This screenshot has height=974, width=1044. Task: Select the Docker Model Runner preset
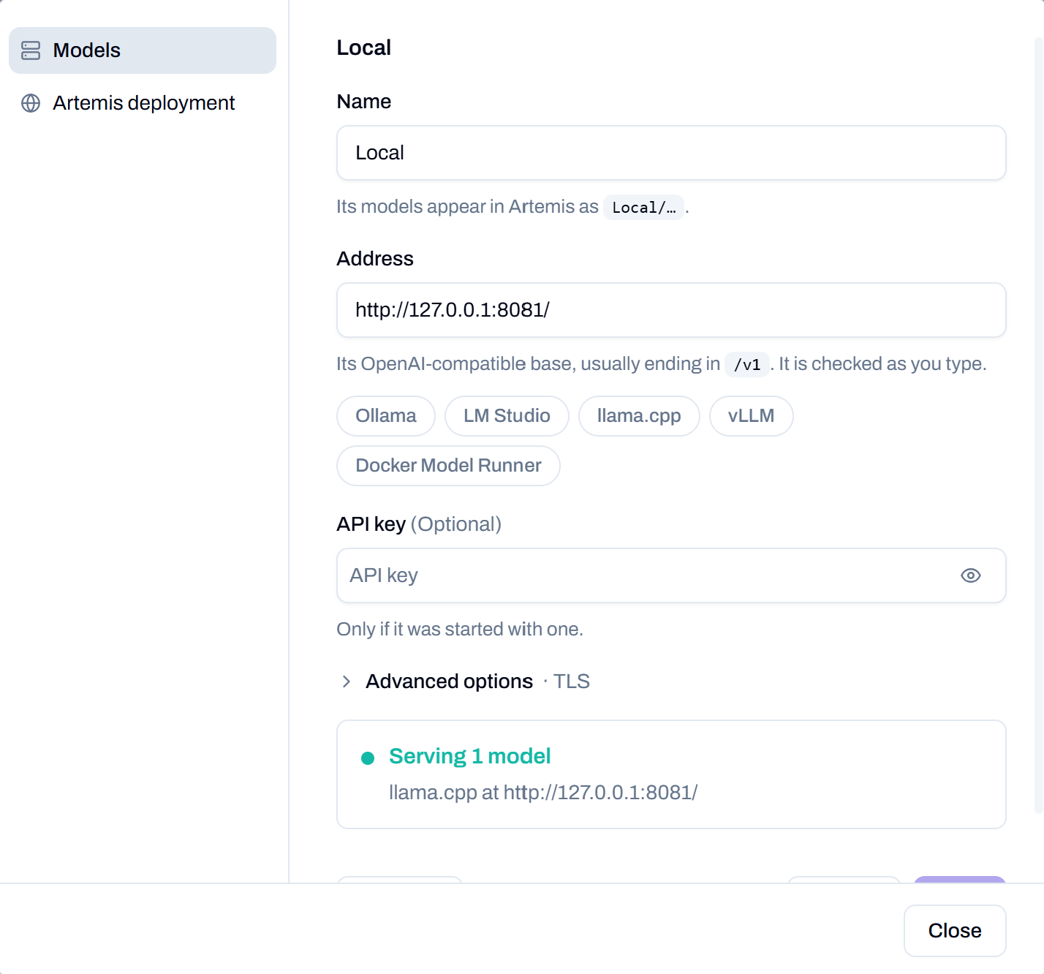448,466
